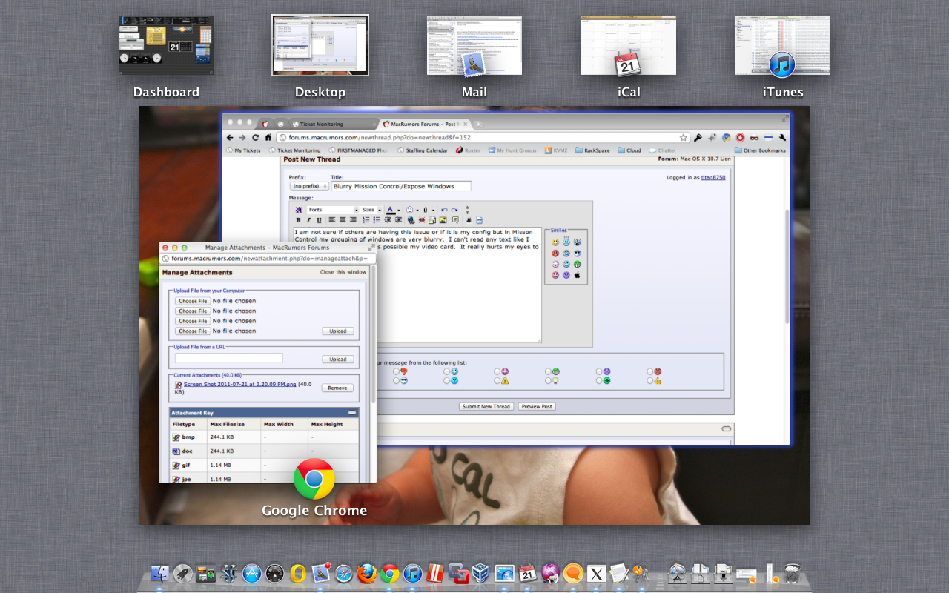Open the RackSpace bookmarks folder
This screenshot has width=949, height=593.
[592, 150]
